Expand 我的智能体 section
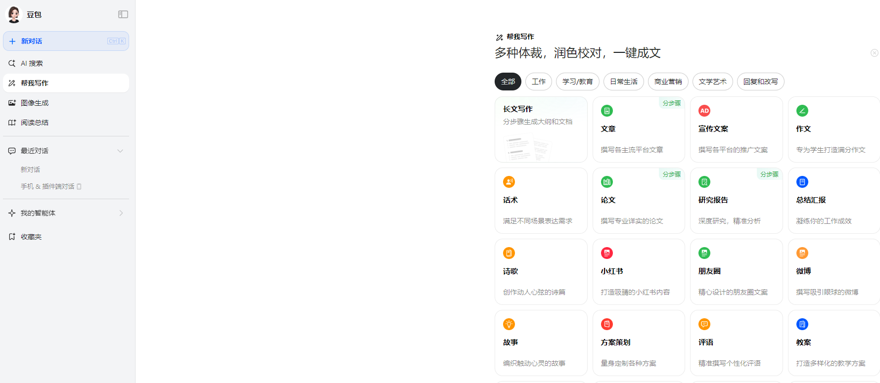 click(x=121, y=213)
